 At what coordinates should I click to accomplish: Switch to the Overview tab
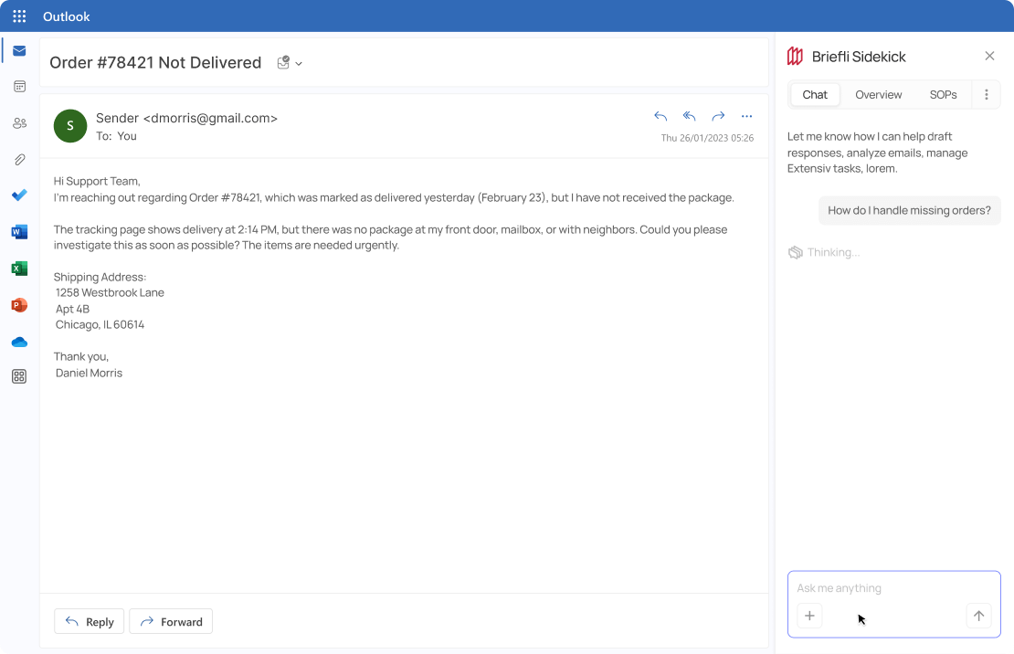click(x=878, y=94)
